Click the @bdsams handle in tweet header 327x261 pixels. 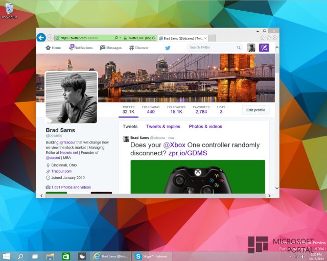click(157, 138)
